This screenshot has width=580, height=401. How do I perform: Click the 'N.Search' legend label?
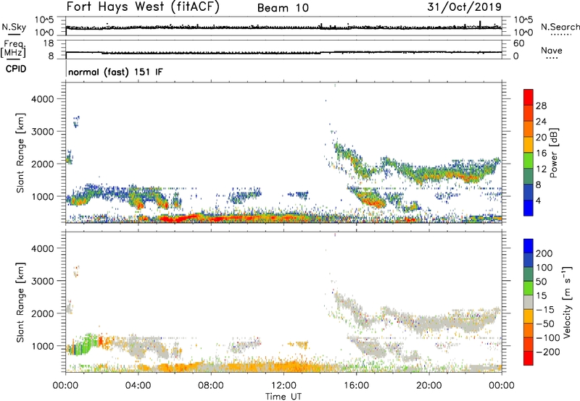point(560,27)
